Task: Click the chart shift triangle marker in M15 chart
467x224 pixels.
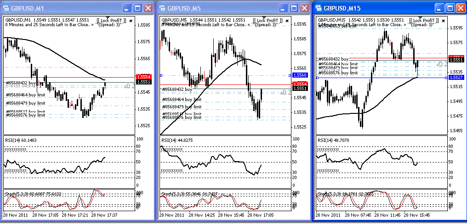Action: (x=420, y=18)
